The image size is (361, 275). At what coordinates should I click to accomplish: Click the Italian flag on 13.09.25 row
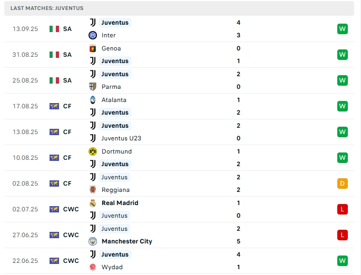pos(54,29)
